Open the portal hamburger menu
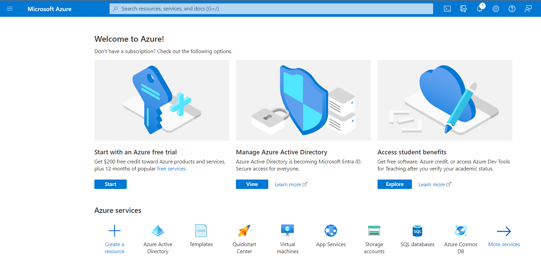 tap(10, 9)
